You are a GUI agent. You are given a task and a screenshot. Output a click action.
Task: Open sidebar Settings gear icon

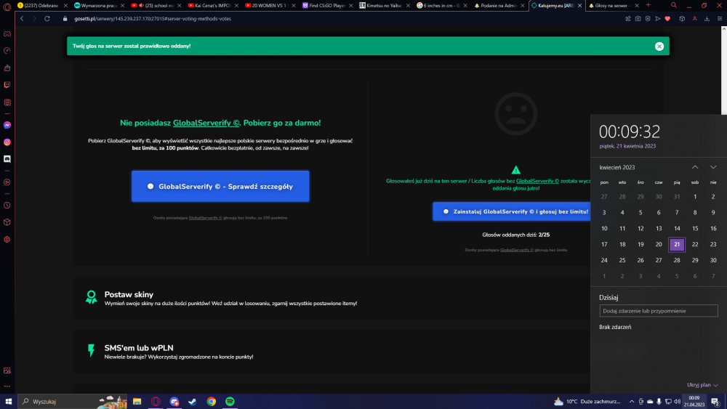(7, 240)
